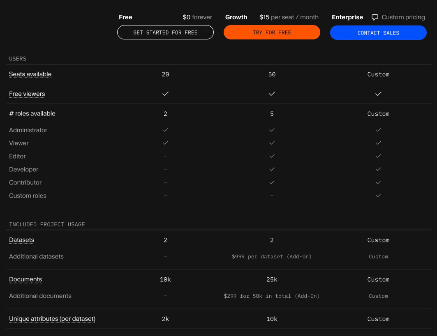Open the Datasets tooltip label

21,240
